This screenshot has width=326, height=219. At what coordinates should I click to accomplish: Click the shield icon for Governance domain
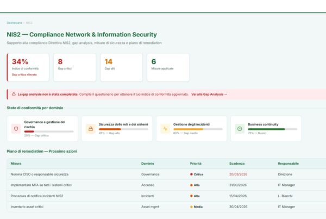16,129
